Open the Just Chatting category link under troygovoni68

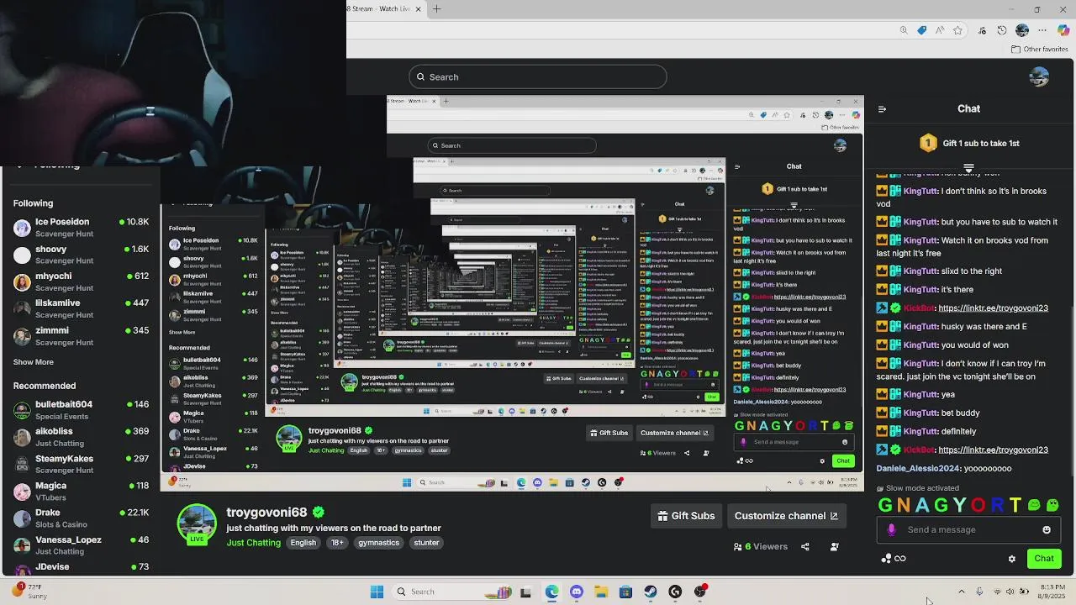tap(253, 543)
